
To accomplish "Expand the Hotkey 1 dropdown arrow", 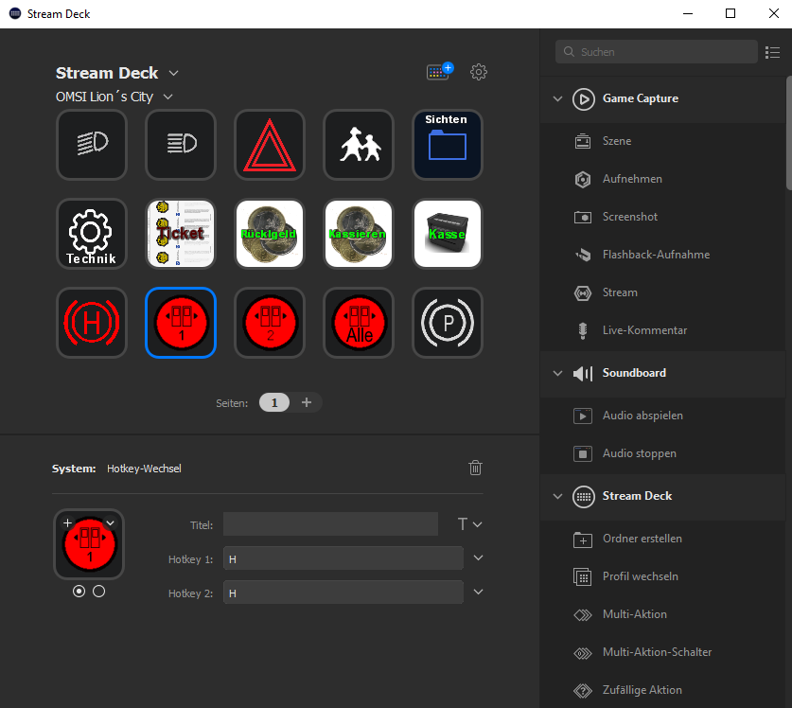I will [x=478, y=558].
